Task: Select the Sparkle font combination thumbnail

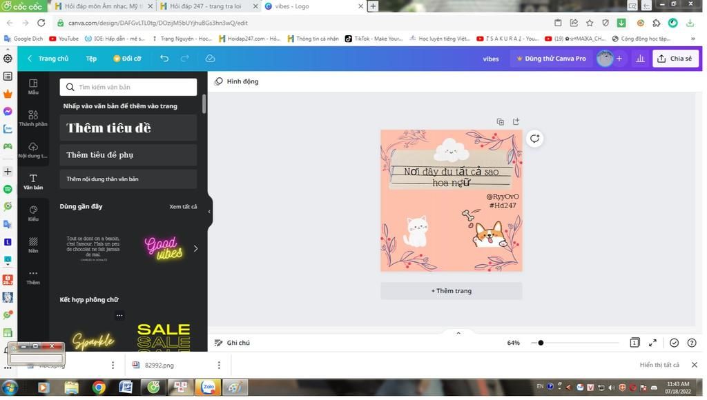Action: coord(93,341)
